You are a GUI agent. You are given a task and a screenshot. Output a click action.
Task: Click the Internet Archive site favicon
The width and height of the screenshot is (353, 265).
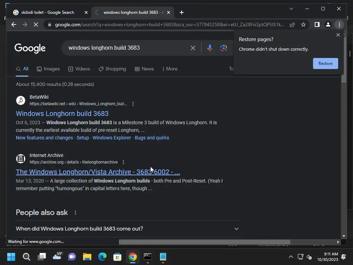click(x=20, y=159)
